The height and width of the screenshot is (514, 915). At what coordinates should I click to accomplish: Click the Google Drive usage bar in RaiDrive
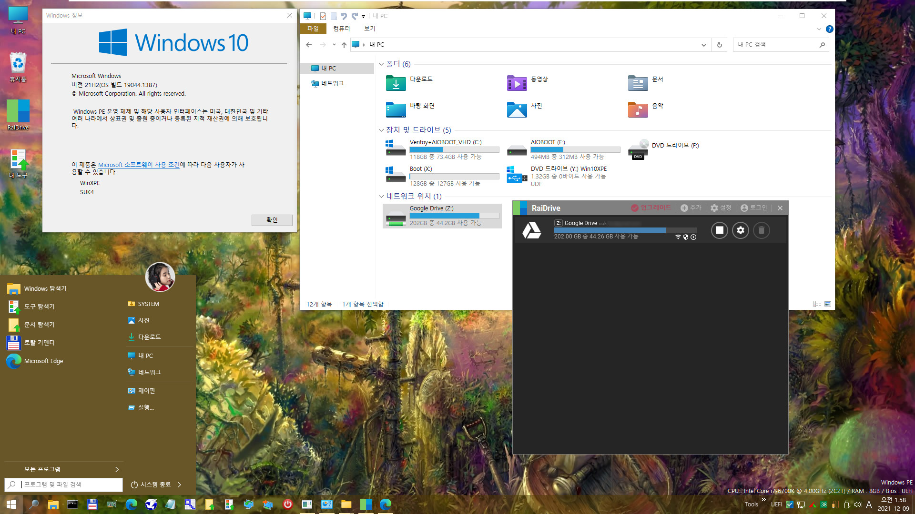pos(625,230)
